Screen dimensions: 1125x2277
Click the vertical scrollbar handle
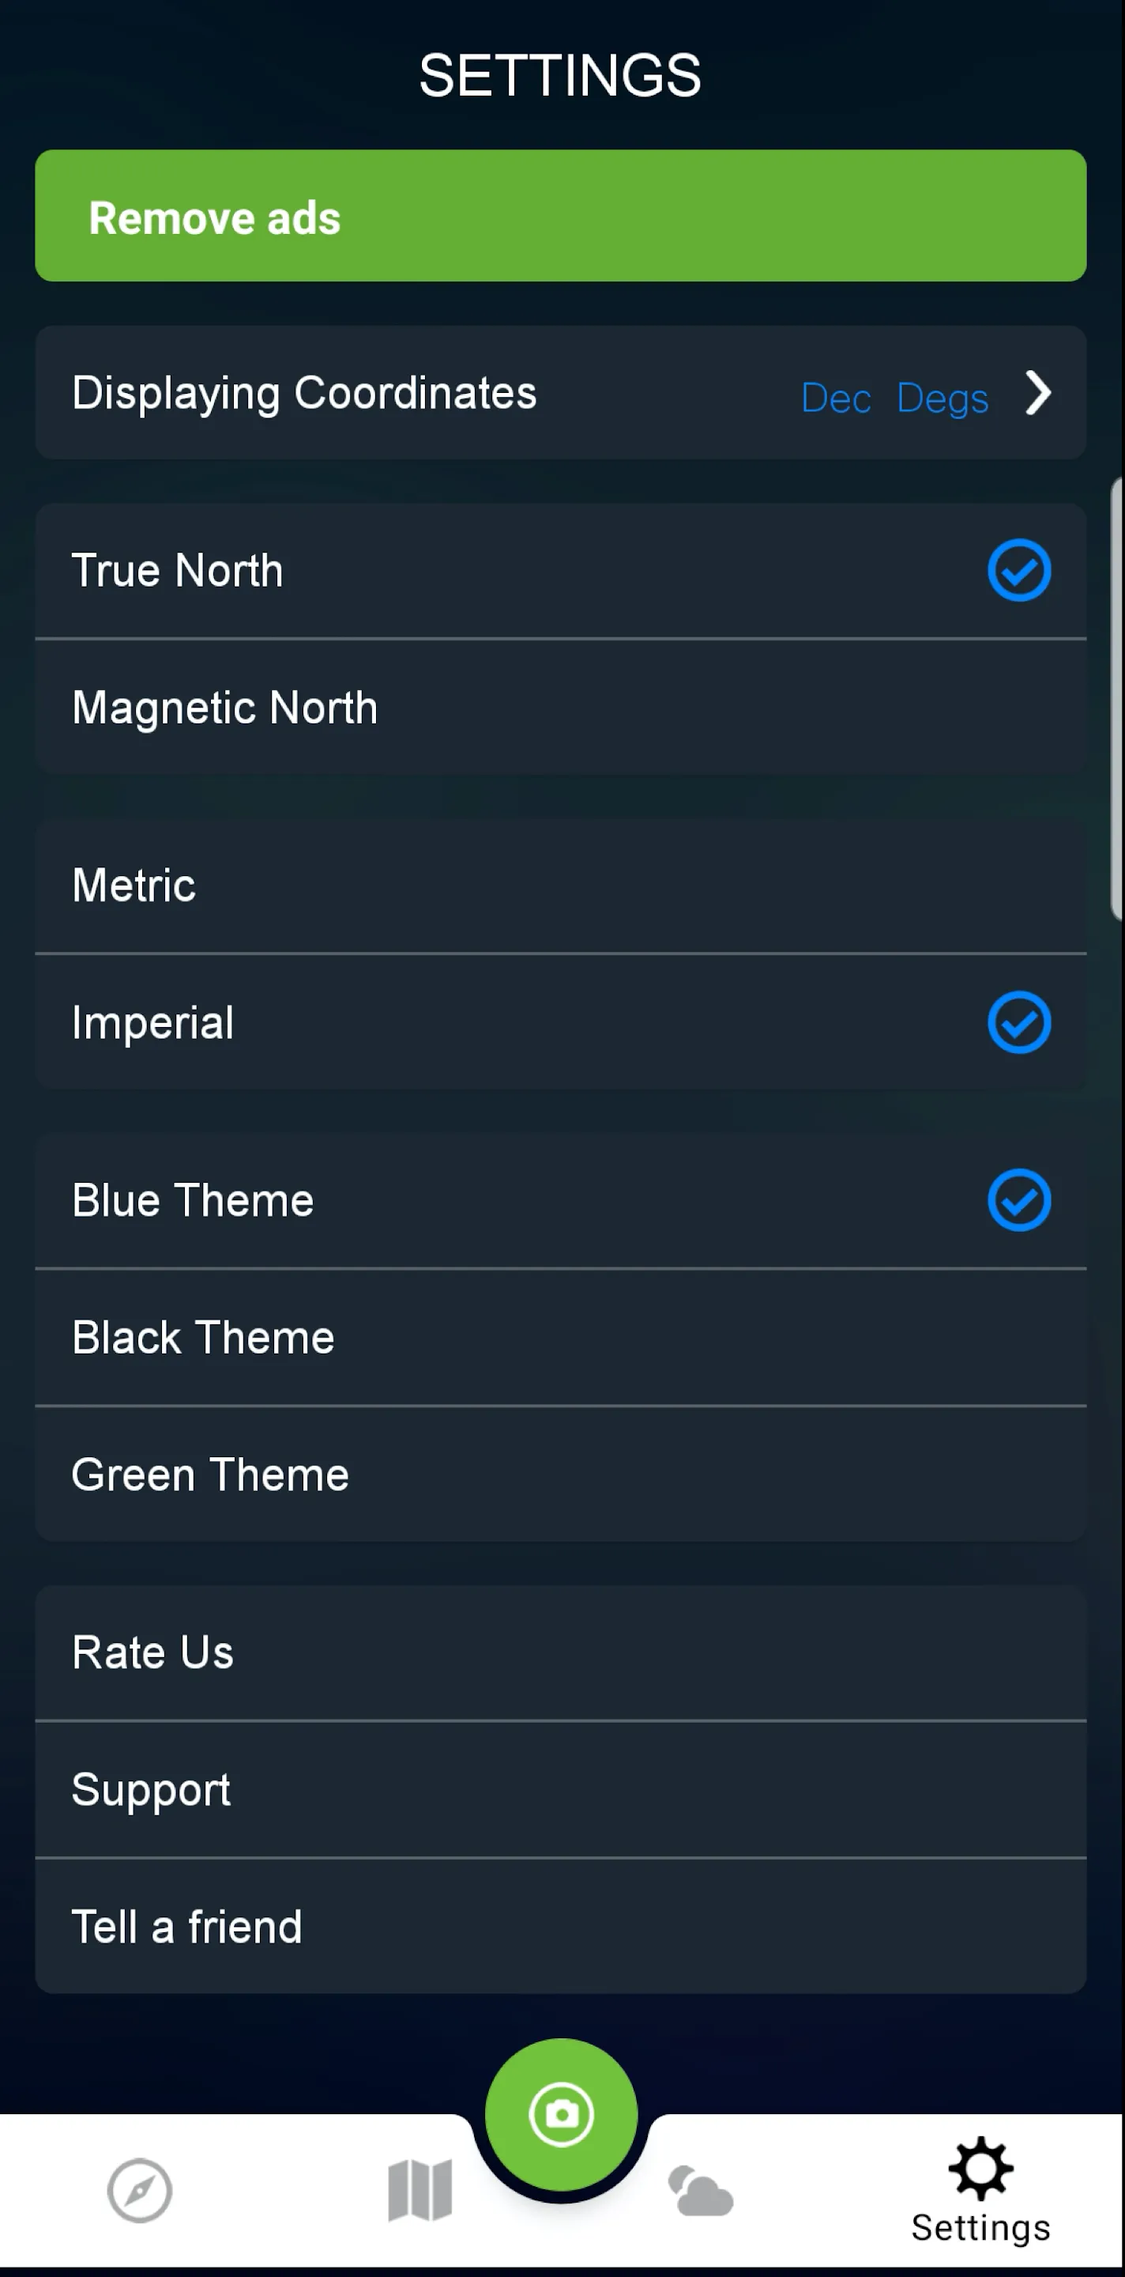pyautogui.click(x=1117, y=700)
